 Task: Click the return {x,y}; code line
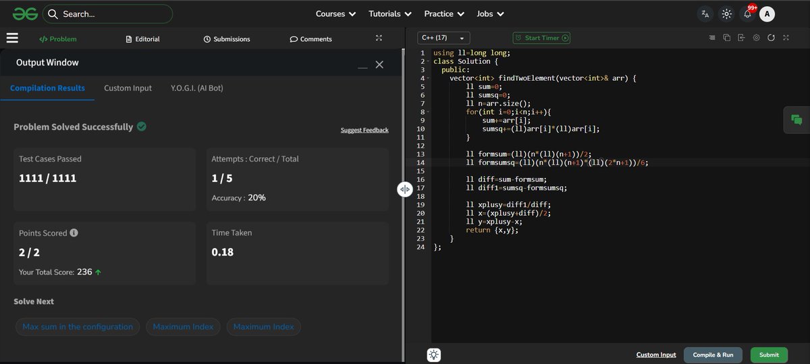tap(492, 230)
